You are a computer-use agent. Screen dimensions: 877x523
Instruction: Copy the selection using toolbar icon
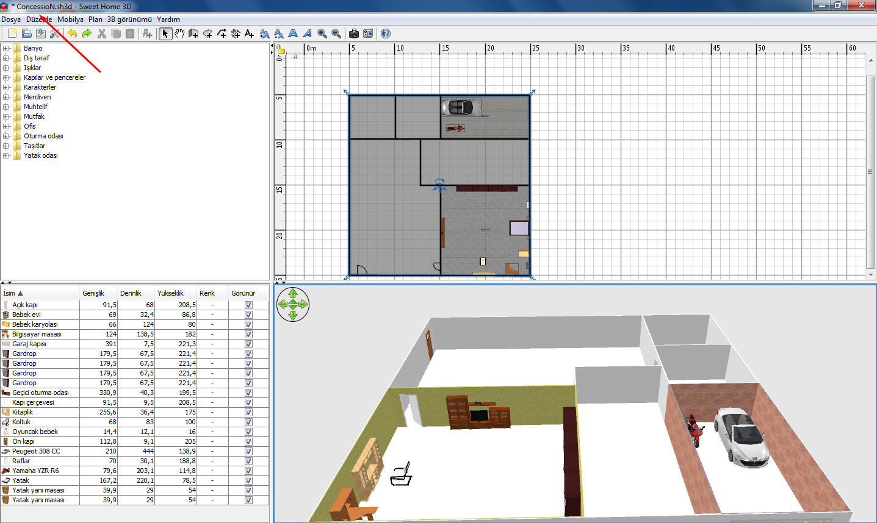tap(116, 34)
